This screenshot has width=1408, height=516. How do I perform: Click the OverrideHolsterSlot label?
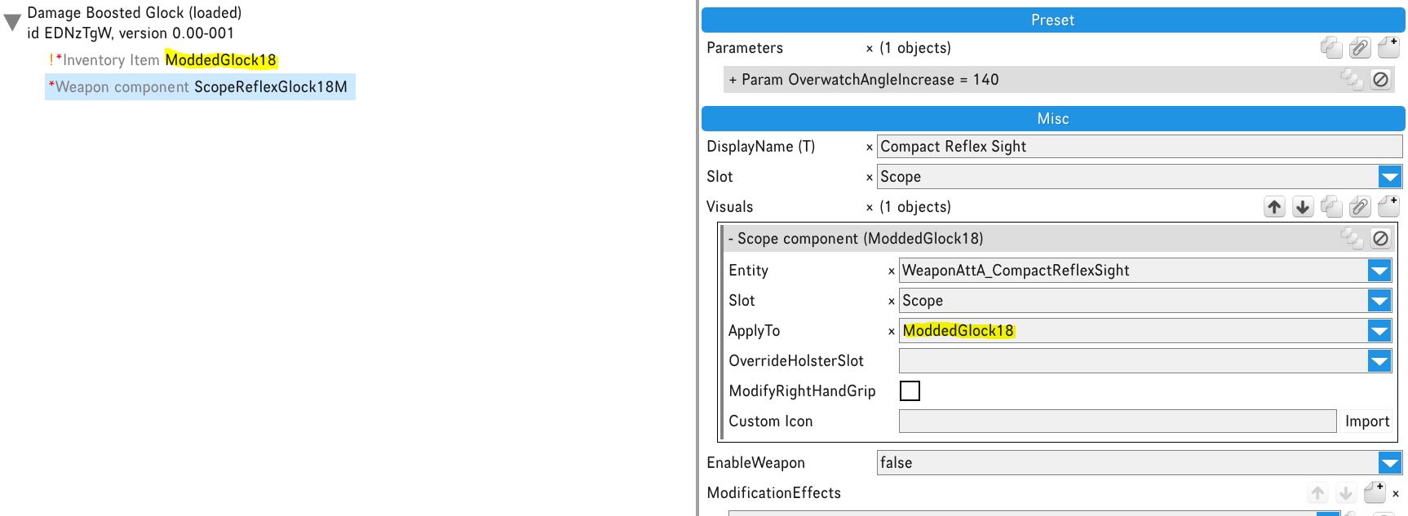795,361
